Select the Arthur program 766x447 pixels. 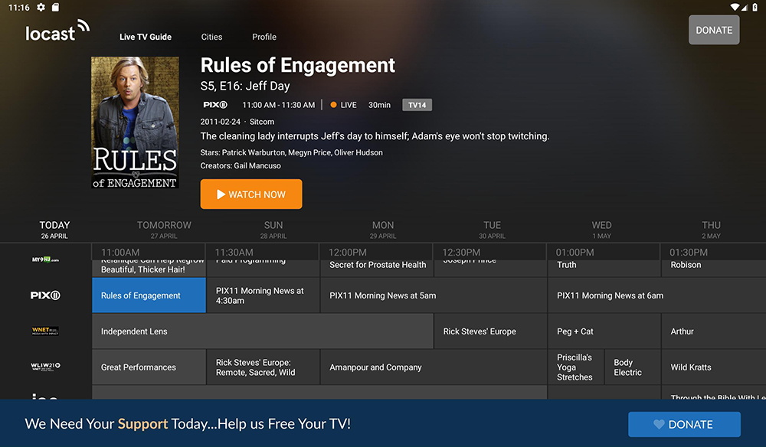pyautogui.click(x=714, y=331)
